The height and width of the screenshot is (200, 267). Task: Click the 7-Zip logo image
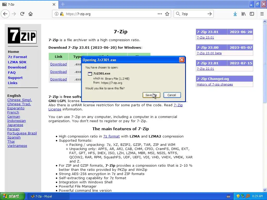click(x=22, y=35)
